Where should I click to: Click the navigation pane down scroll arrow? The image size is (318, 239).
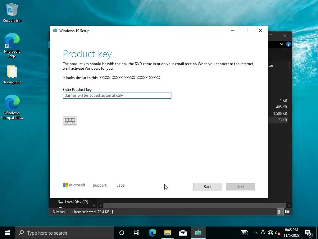pos(94,205)
